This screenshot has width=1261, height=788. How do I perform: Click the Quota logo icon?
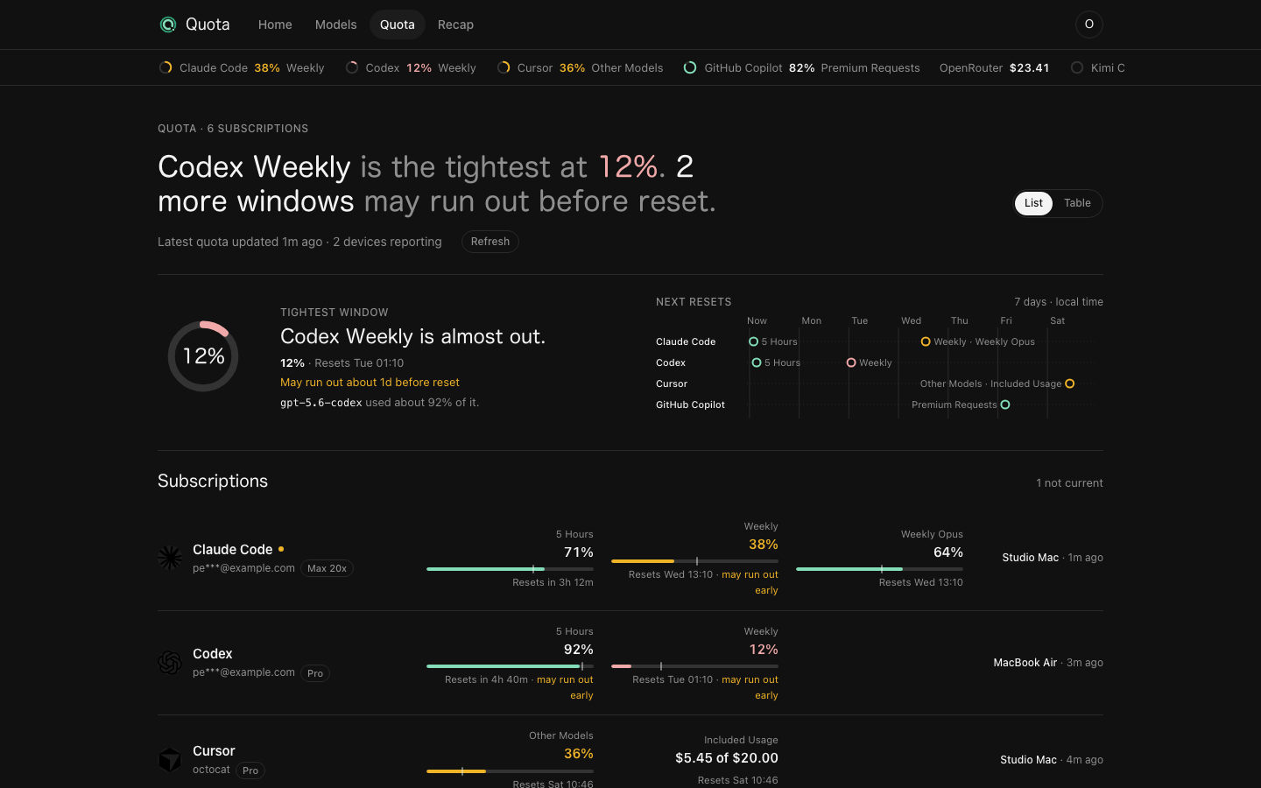coord(168,25)
